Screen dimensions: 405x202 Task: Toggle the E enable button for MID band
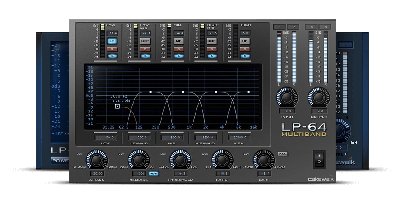click(x=178, y=56)
